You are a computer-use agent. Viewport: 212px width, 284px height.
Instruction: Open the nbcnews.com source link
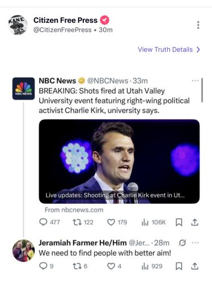click(x=74, y=210)
